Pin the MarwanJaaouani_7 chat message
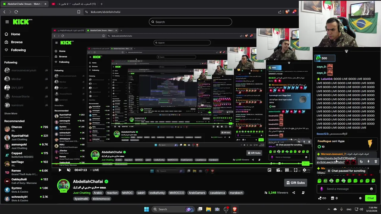 click(368, 162)
